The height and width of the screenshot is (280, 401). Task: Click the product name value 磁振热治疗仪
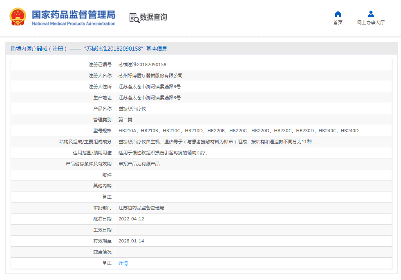click(x=132, y=109)
